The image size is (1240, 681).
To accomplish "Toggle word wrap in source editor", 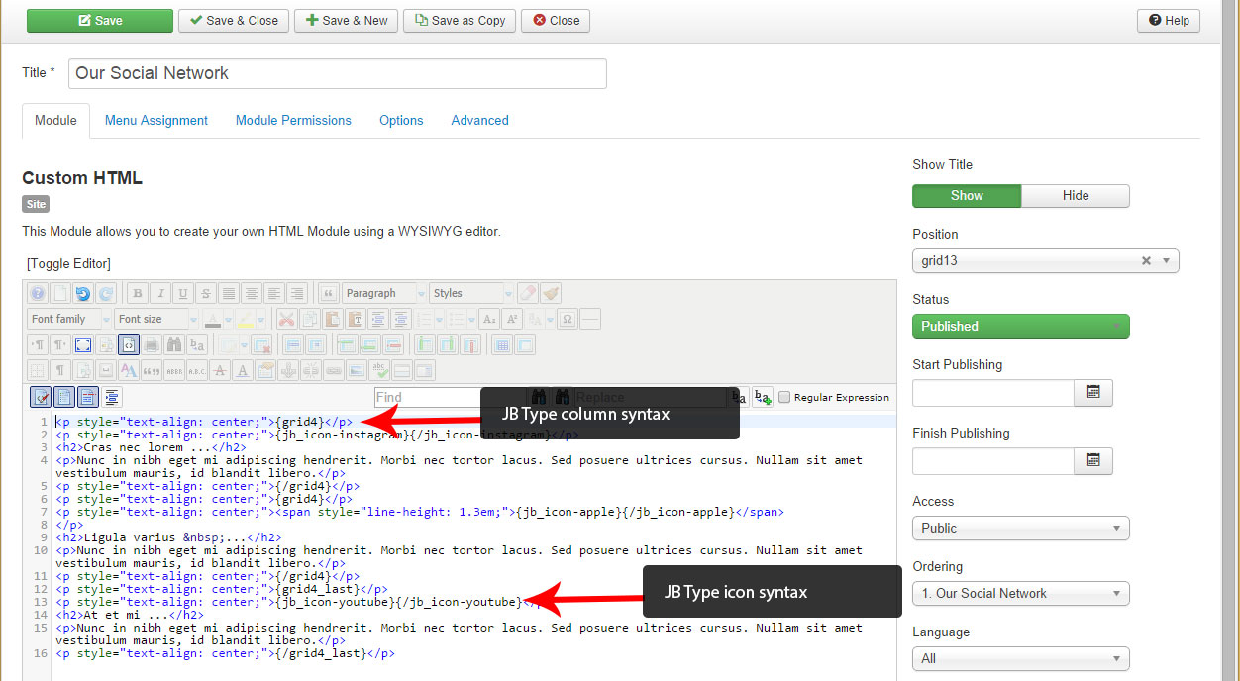I will pyautogui.click(x=88, y=397).
